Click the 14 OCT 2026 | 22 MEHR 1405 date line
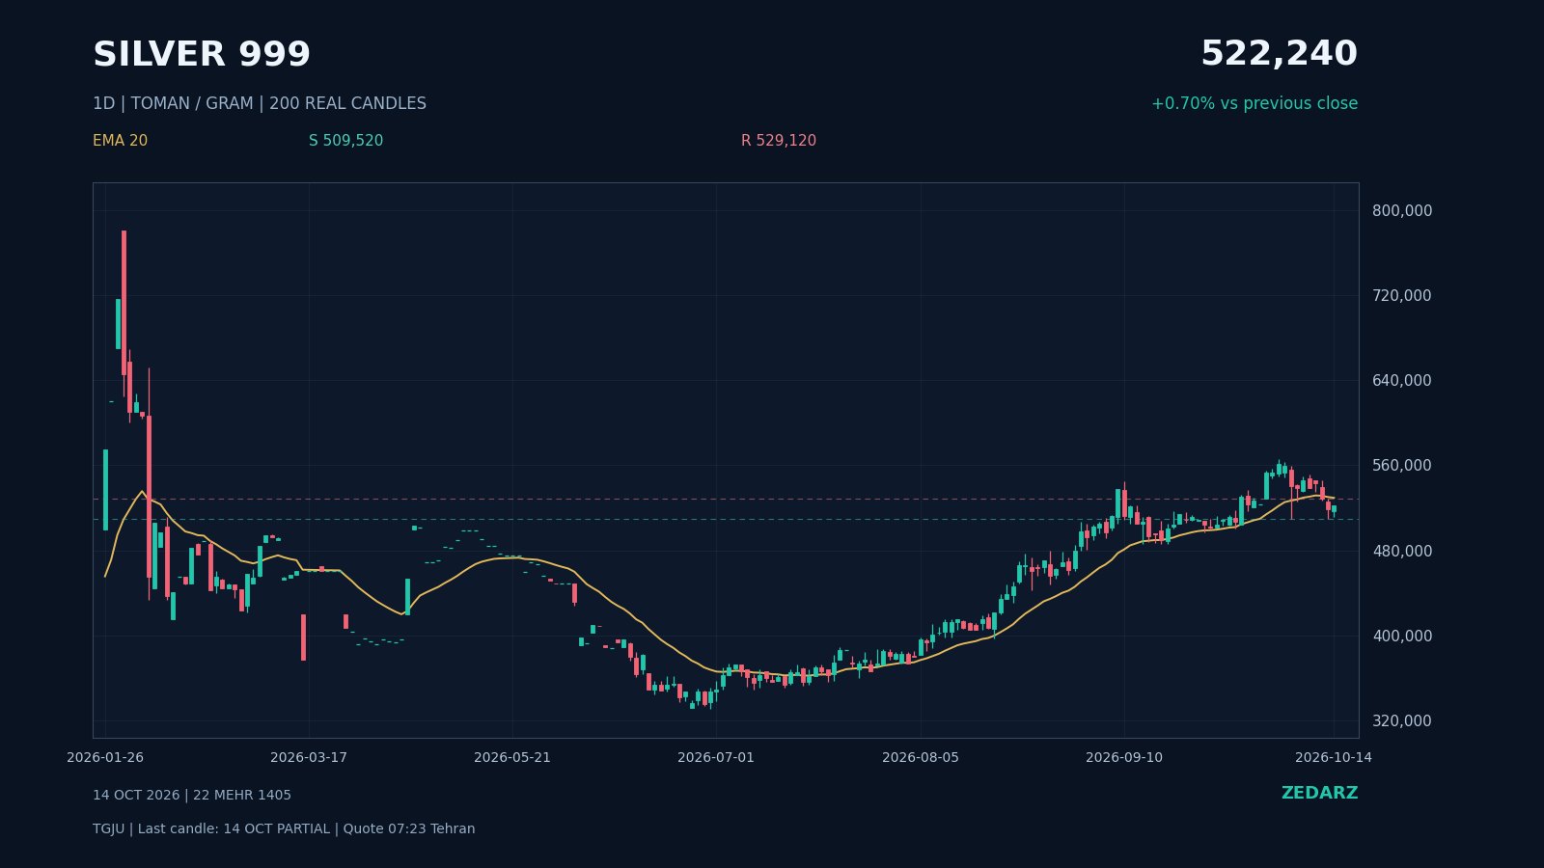 pyautogui.click(x=192, y=796)
